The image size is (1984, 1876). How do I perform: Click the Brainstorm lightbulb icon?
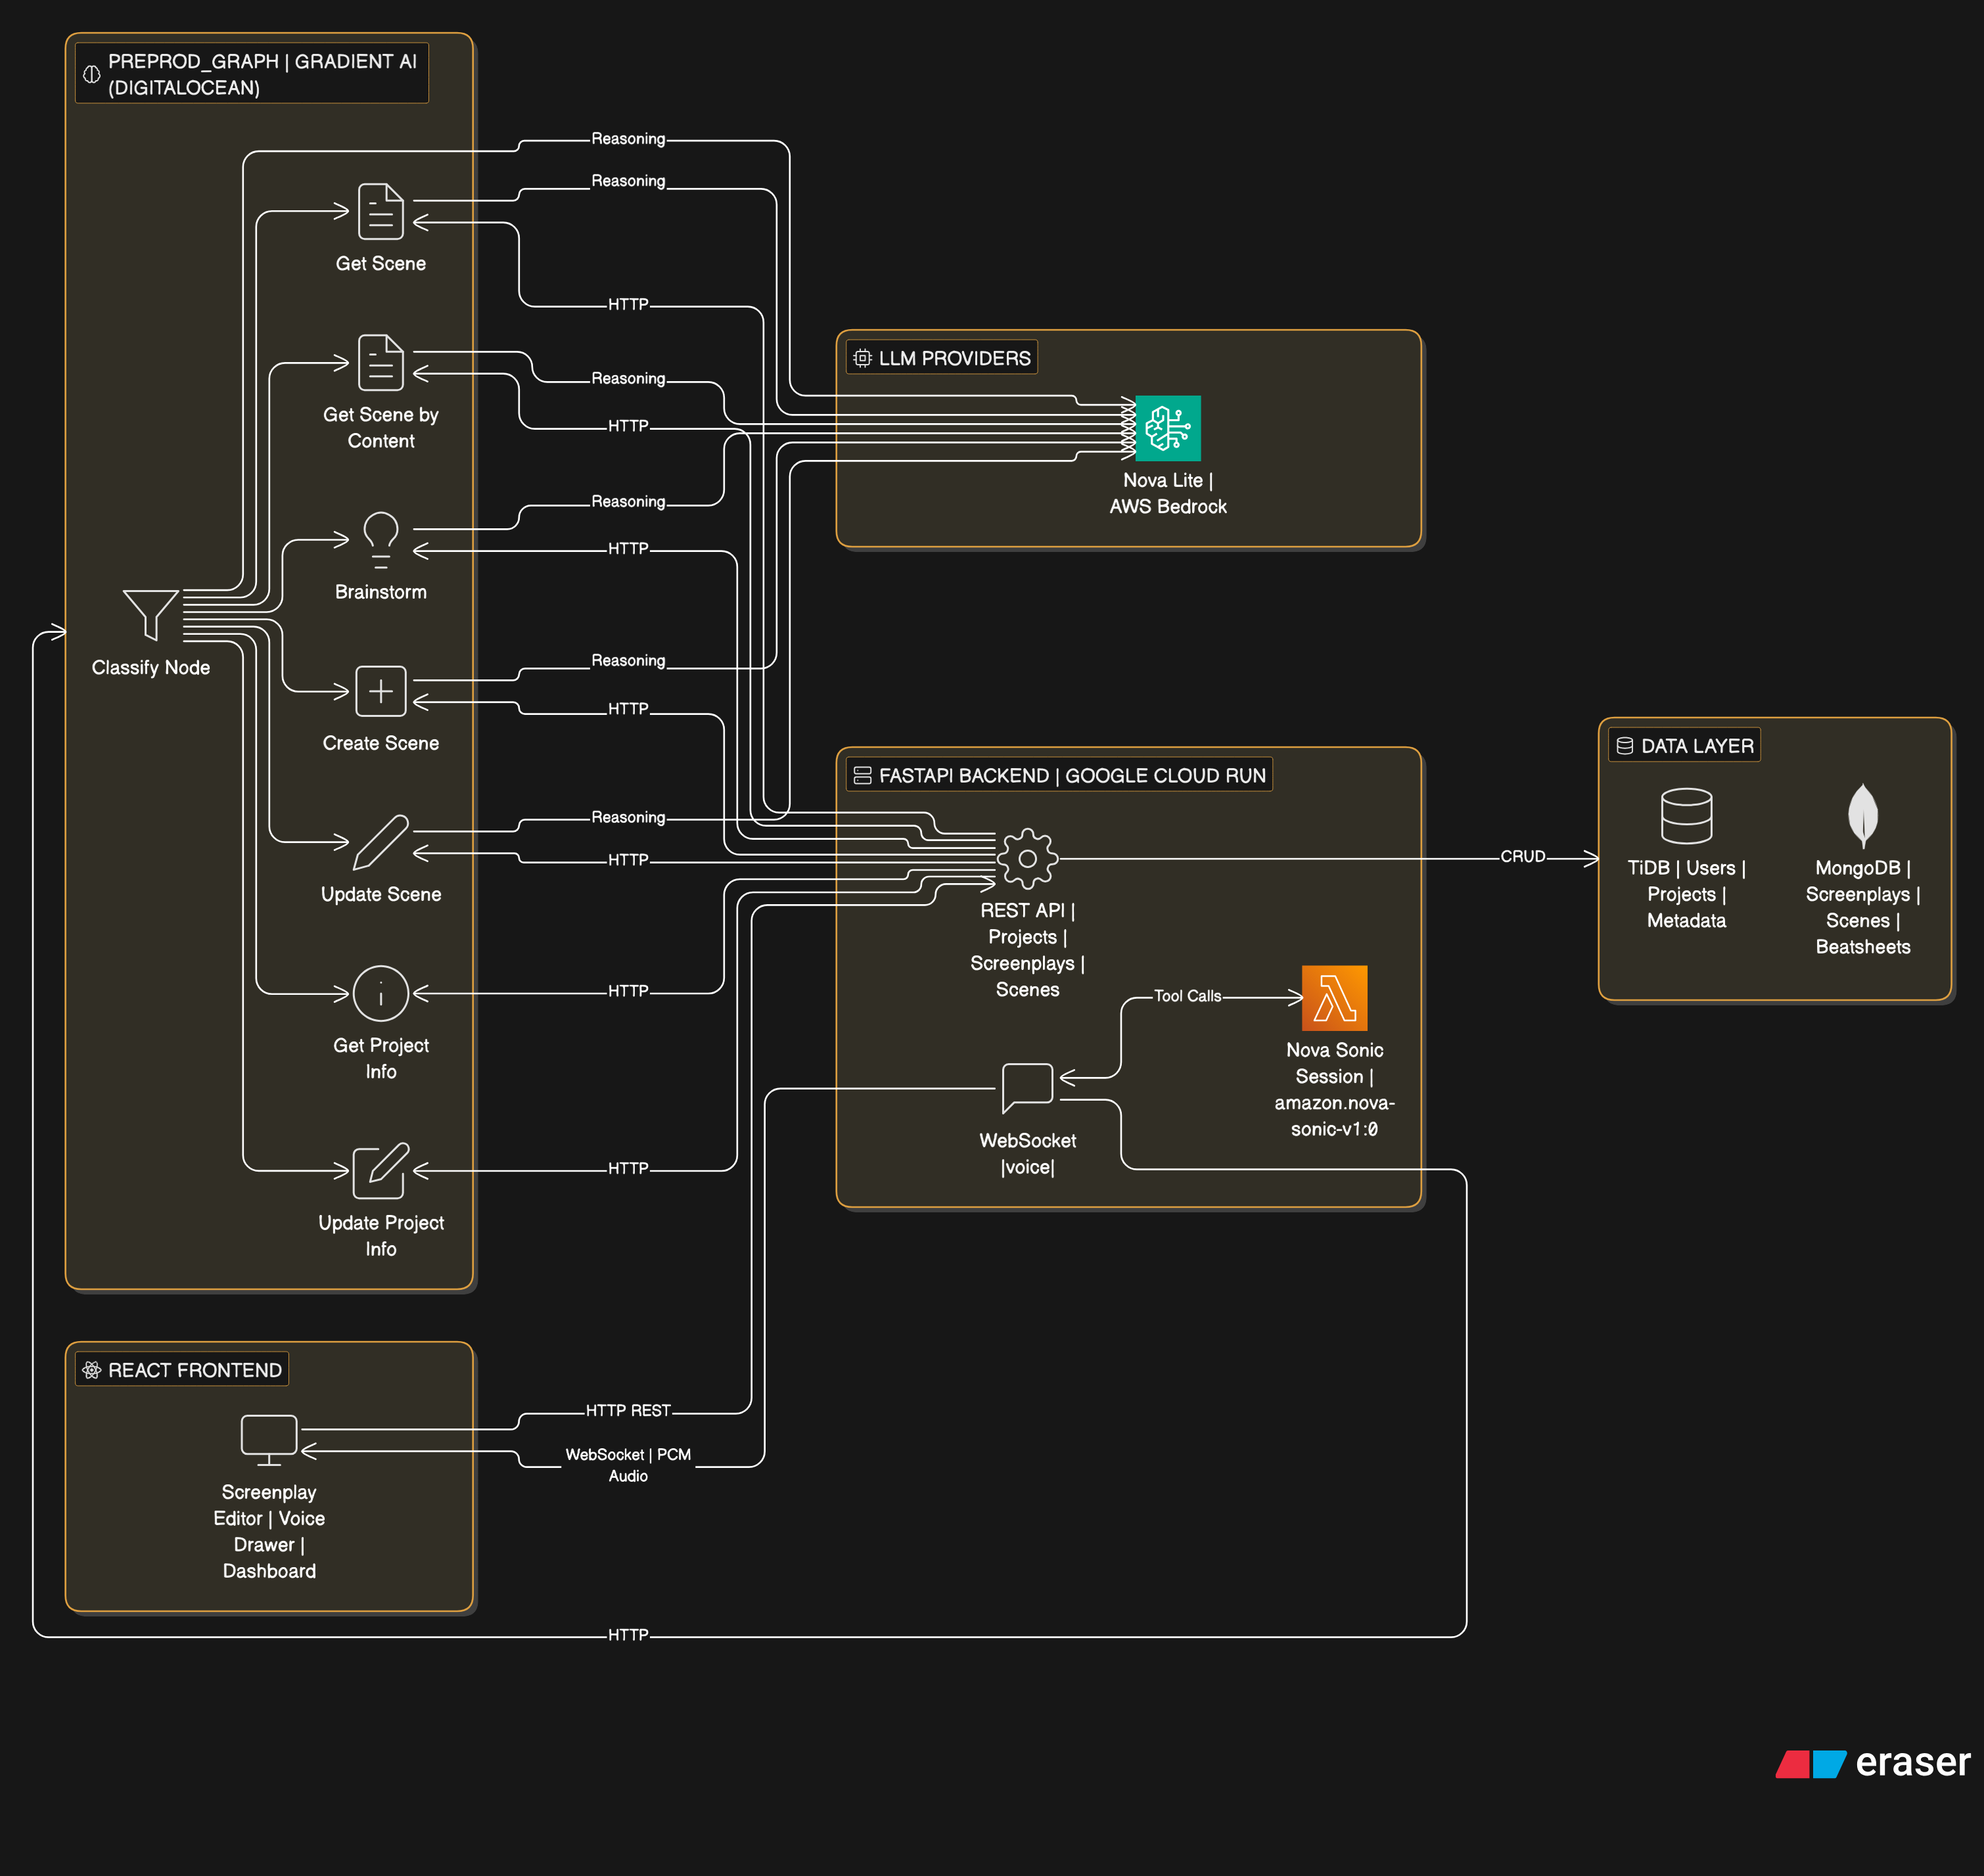pos(380,538)
